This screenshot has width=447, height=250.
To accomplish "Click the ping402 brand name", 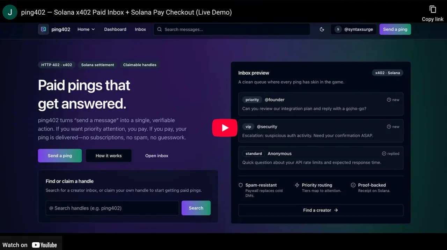I will click(x=61, y=29).
